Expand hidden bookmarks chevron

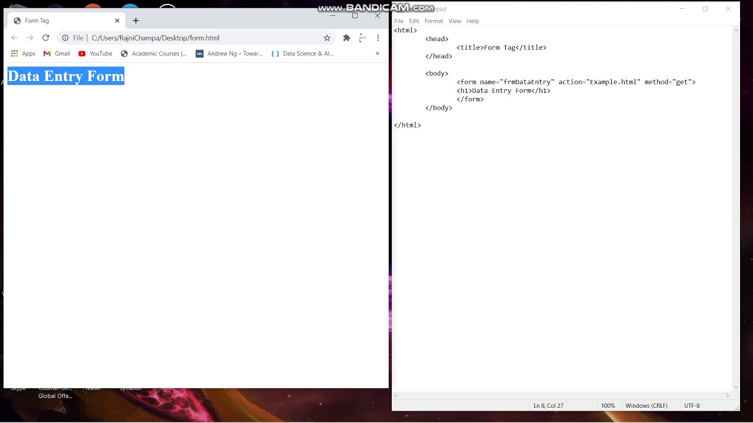pyautogui.click(x=378, y=53)
